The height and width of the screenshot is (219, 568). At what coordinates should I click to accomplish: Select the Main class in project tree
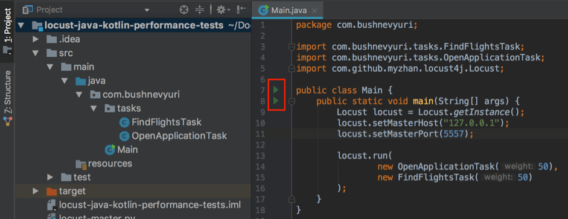[127, 149]
